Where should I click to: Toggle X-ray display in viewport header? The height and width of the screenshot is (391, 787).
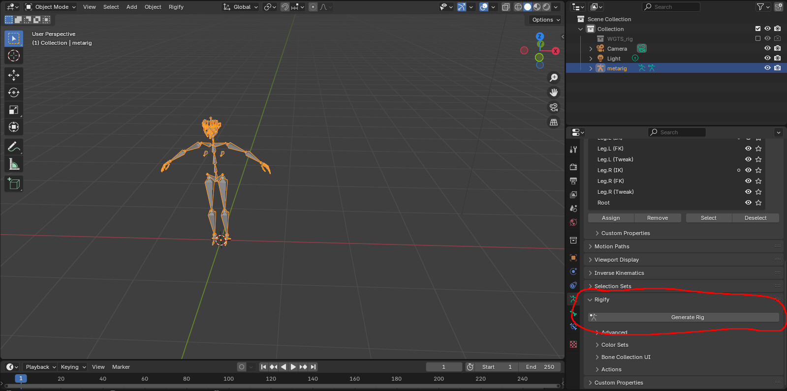click(505, 7)
